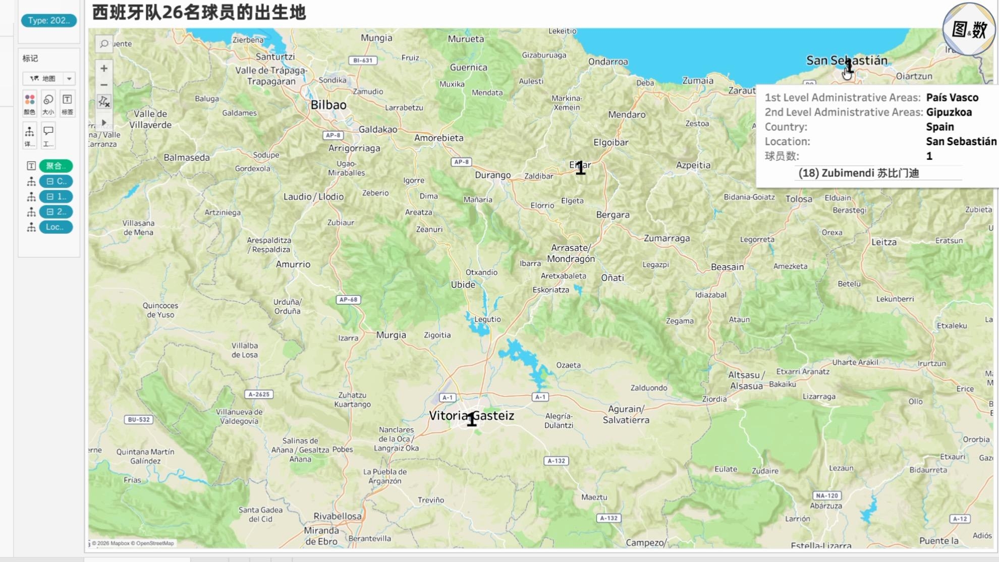
Task: Open the Size (大小) marks button
Action: click(x=48, y=104)
